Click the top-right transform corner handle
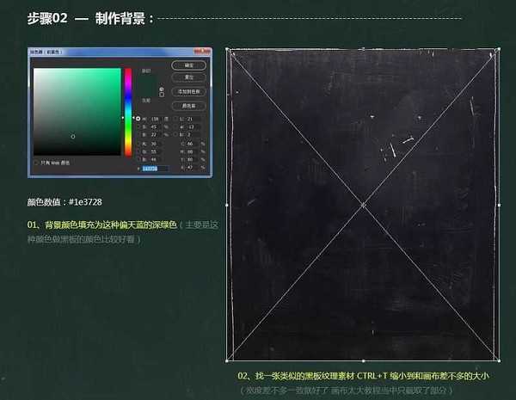 [500, 50]
